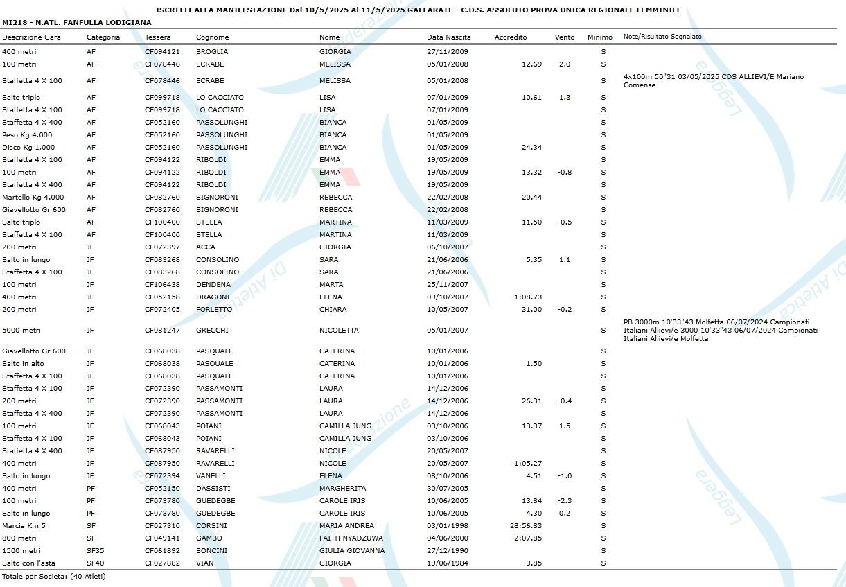This screenshot has height=587, width=846.
Task: Click the accredited time '13.37'
Action: click(x=531, y=426)
